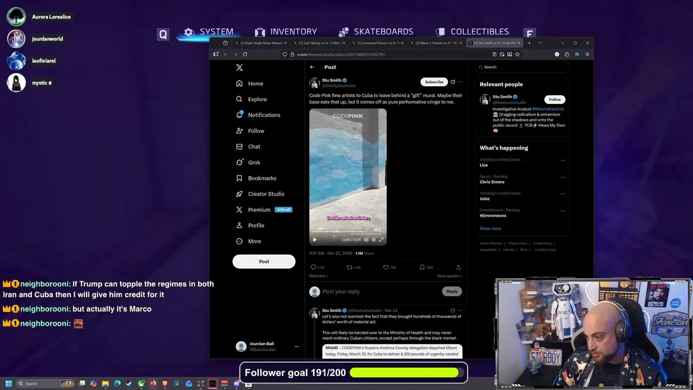The width and height of the screenshot is (693, 390).
Task: Click the Reply button
Action: click(x=452, y=291)
